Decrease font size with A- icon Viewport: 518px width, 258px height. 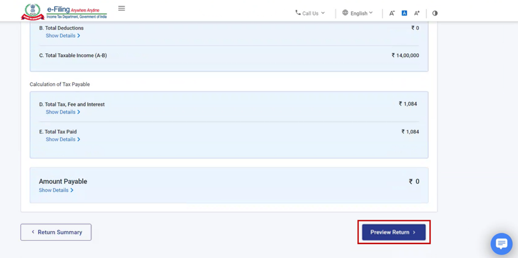[392, 13]
